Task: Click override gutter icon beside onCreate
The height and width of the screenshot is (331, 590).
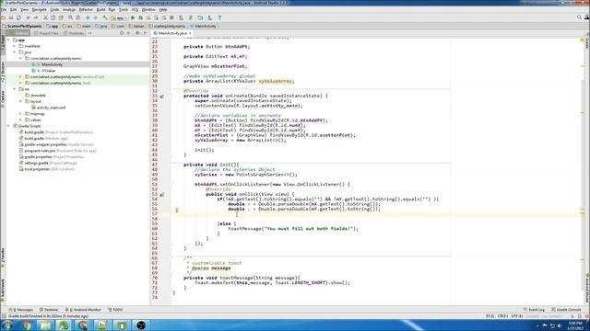Action: click(162, 96)
